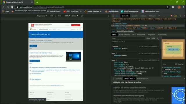
Task: Tick the Show all computed properties checkbox
Action: point(176,64)
